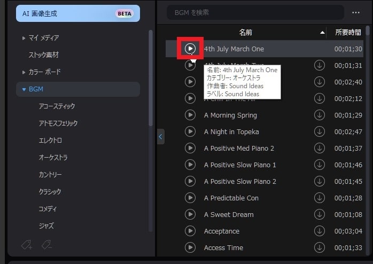Collapse the BGM category list

point(24,89)
